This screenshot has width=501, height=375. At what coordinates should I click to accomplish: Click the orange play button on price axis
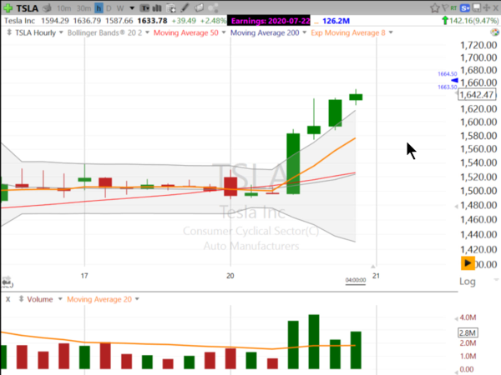coord(468,263)
